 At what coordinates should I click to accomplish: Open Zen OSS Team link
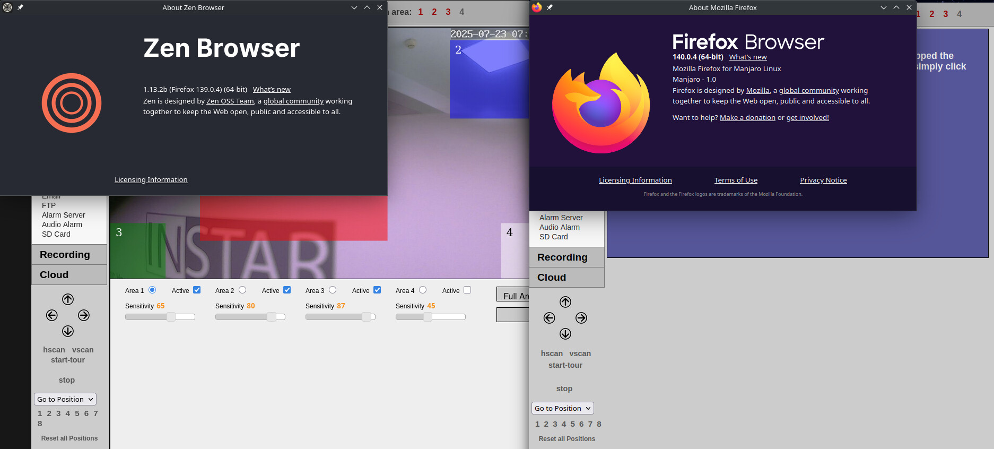pyautogui.click(x=230, y=101)
